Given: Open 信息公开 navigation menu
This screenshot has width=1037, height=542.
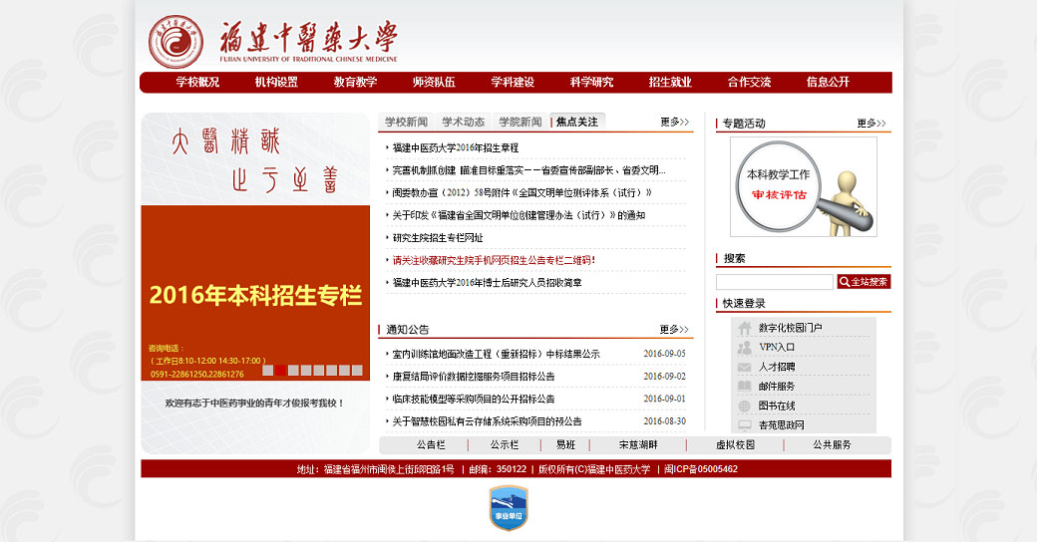Looking at the screenshot, I should (828, 82).
